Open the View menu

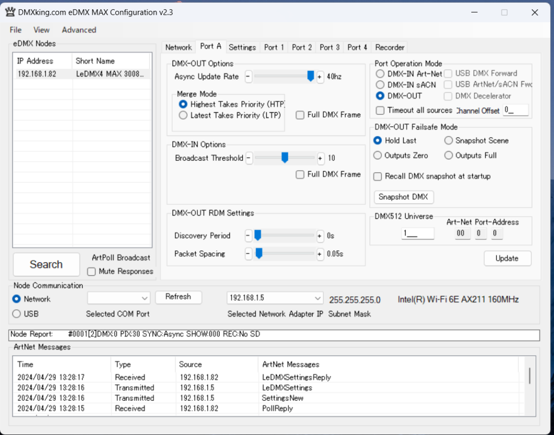pos(41,30)
